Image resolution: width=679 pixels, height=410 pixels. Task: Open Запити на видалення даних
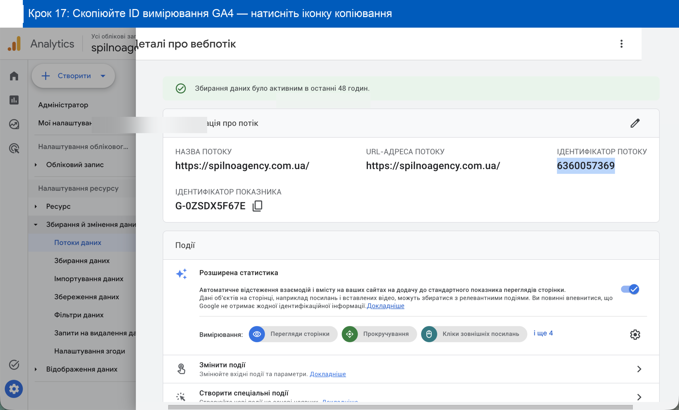[x=95, y=333]
